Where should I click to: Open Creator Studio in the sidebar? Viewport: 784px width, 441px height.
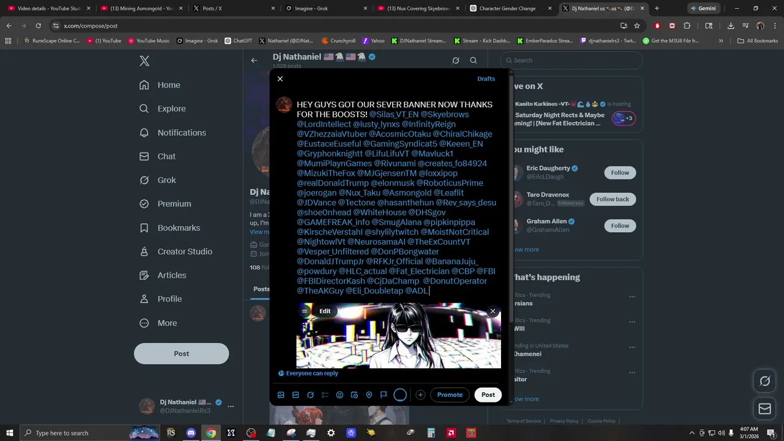coord(176,252)
